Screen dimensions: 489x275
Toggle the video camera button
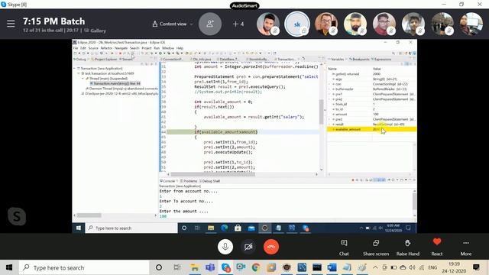click(x=248, y=247)
